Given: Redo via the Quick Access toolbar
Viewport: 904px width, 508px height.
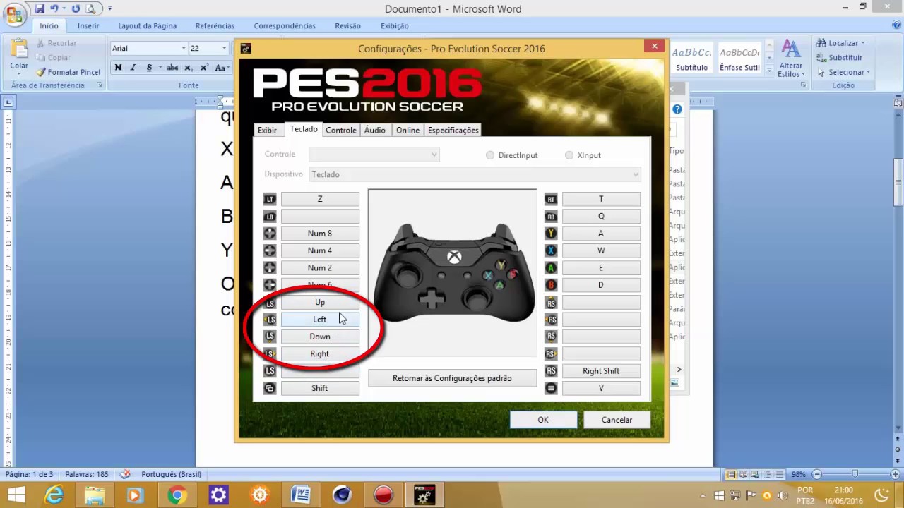Looking at the screenshot, I should 76,8.
